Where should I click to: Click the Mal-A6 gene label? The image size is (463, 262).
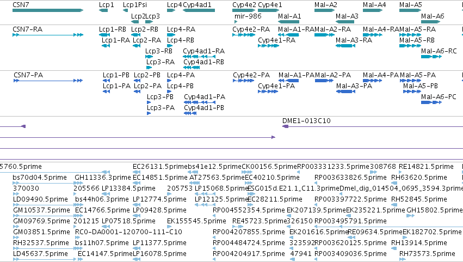pos(433,16)
